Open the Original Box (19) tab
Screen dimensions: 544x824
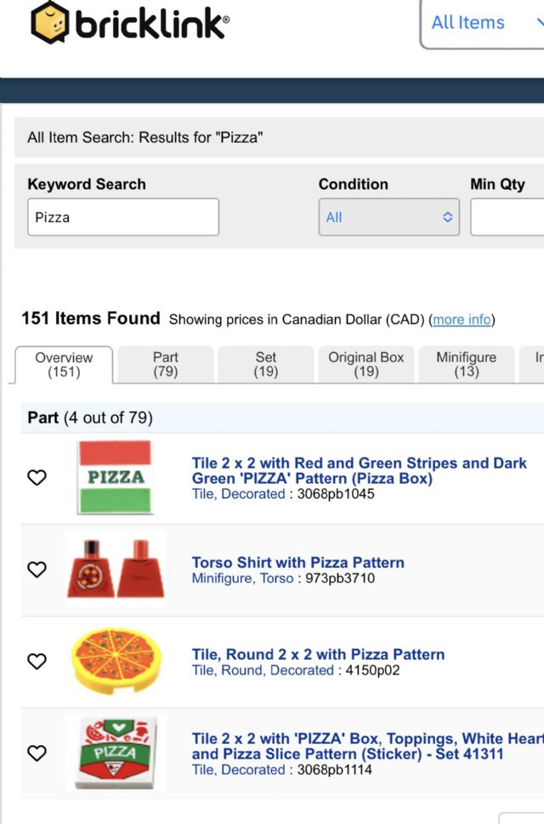click(x=365, y=364)
